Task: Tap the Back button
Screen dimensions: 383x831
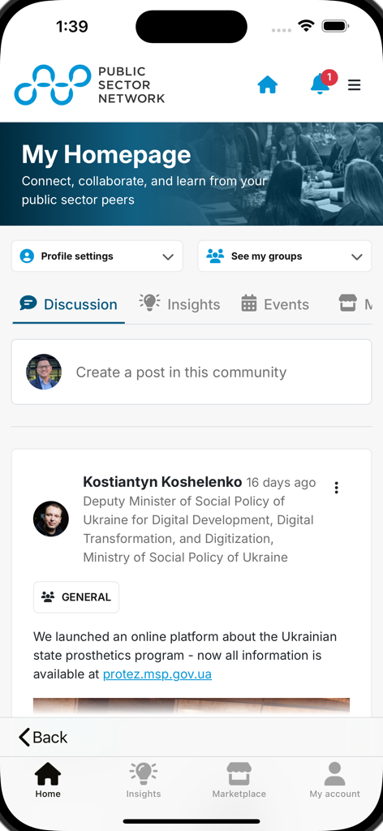Action: tap(43, 737)
